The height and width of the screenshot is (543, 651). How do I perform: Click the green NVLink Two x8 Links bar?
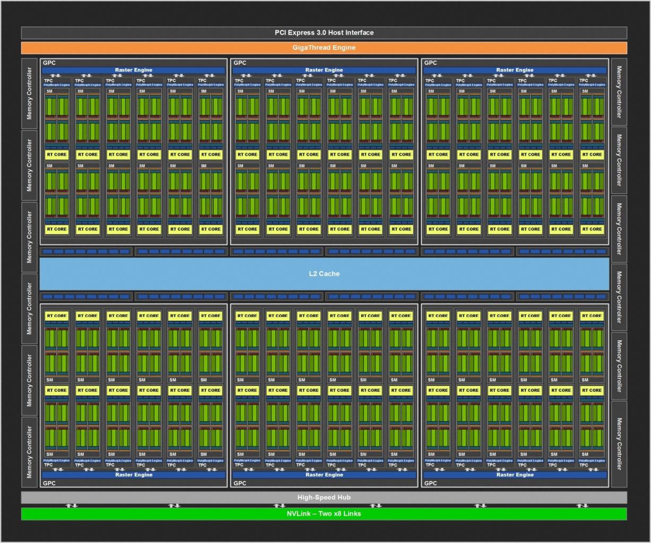click(324, 514)
